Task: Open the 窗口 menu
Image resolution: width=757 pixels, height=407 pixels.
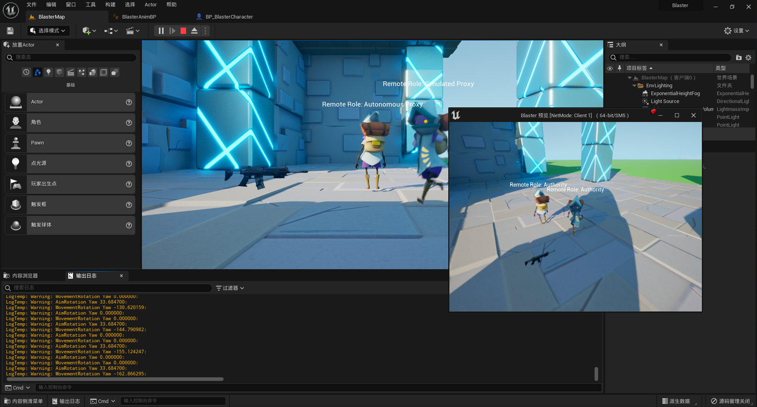Action: tap(71, 5)
